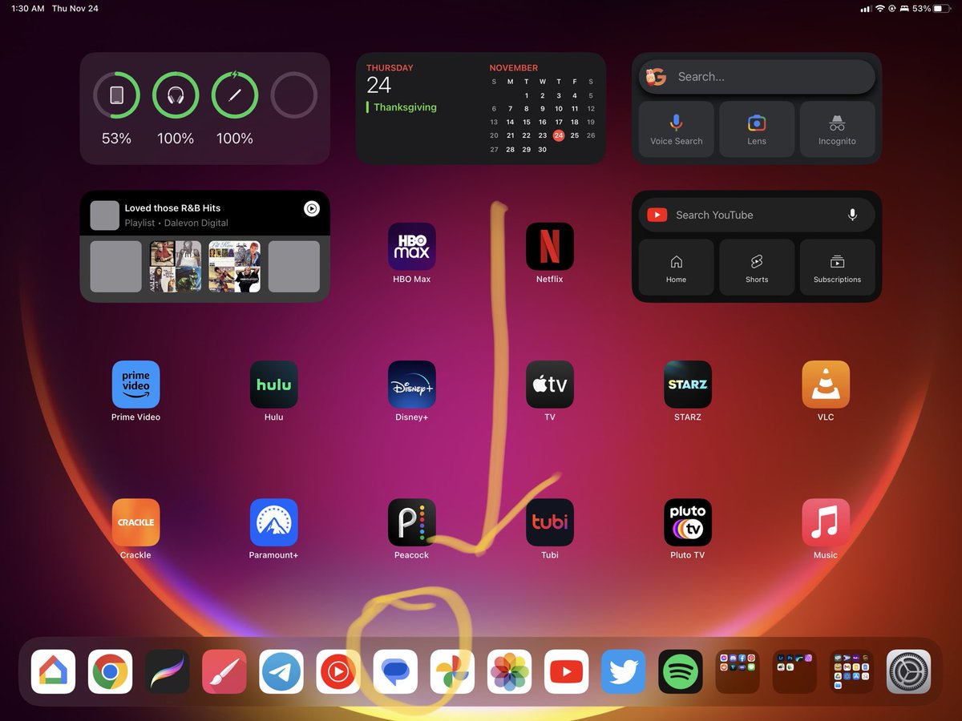
Task: Open the HBO Max app
Action: click(x=412, y=246)
